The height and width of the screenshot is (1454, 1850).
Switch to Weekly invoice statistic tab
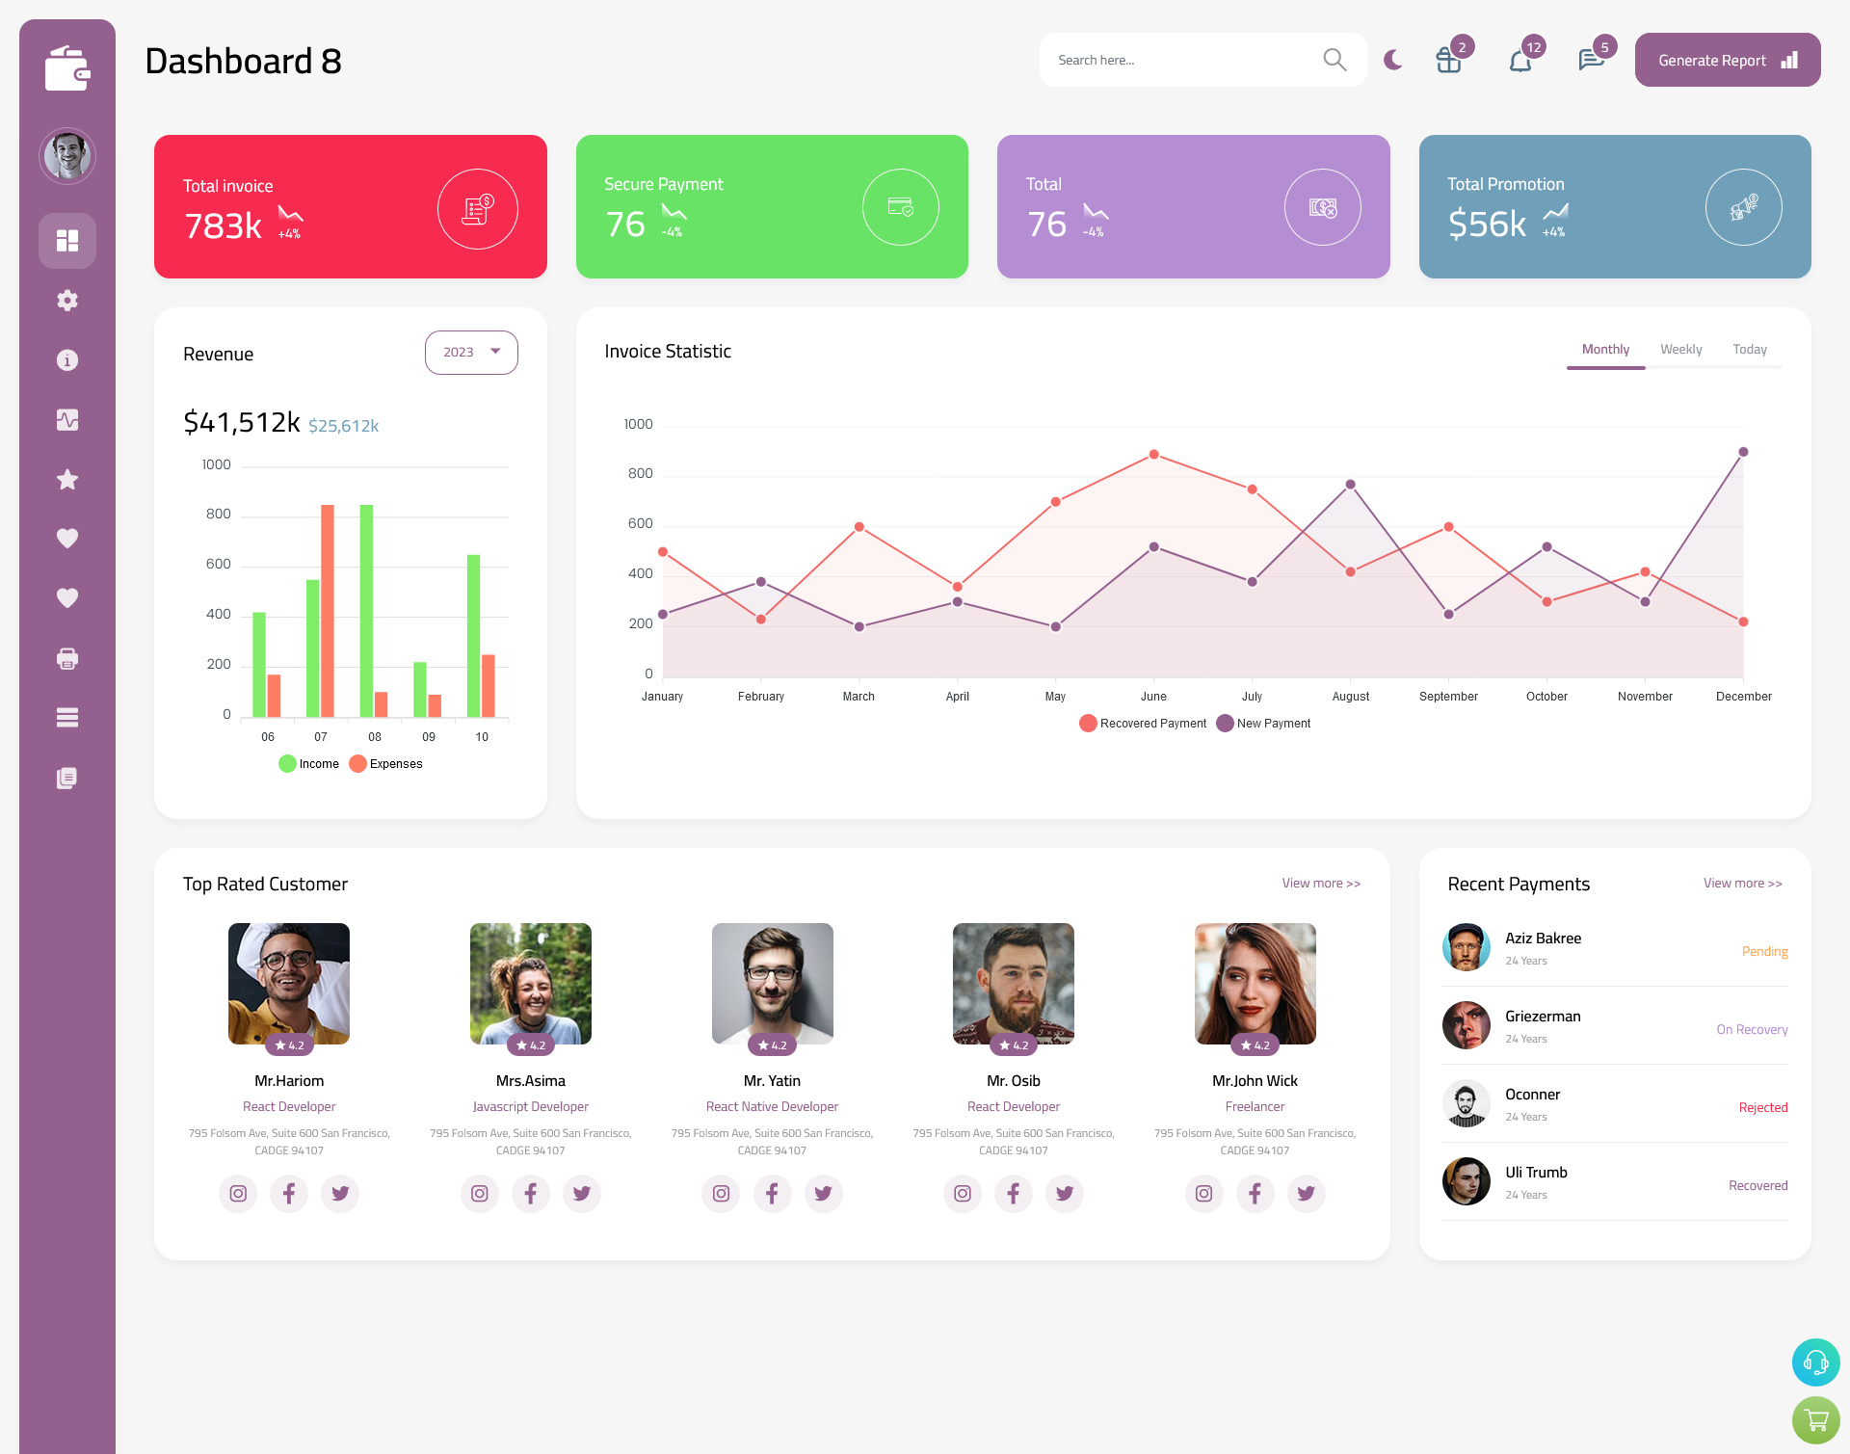click(1678, 349)
